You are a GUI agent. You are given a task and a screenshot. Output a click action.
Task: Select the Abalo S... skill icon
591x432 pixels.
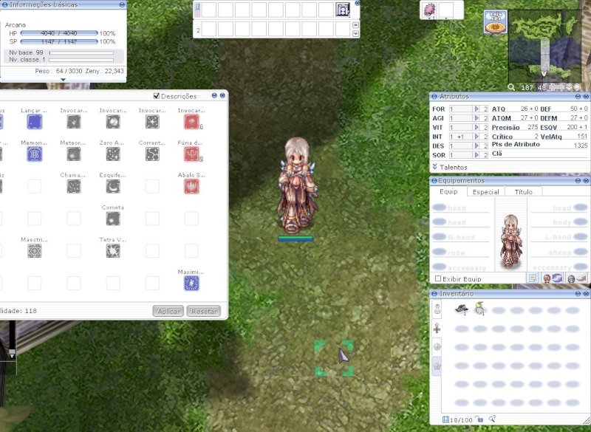191,186
